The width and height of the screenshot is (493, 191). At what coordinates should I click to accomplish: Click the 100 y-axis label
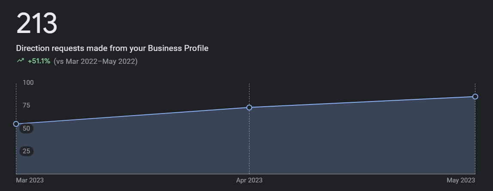pyautogui.click(x=28, y=82)
